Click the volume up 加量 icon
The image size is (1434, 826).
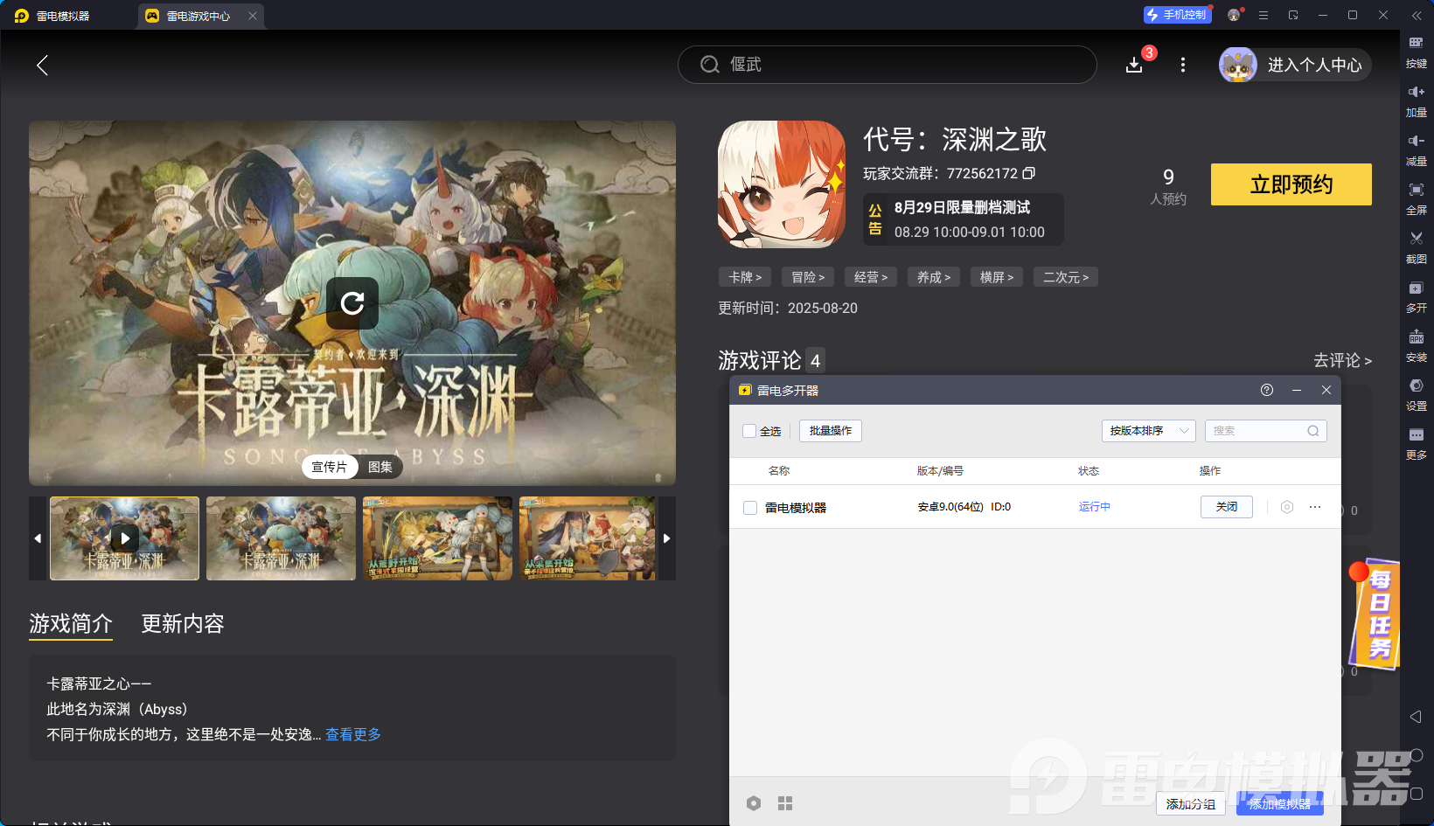[1416, 92]
